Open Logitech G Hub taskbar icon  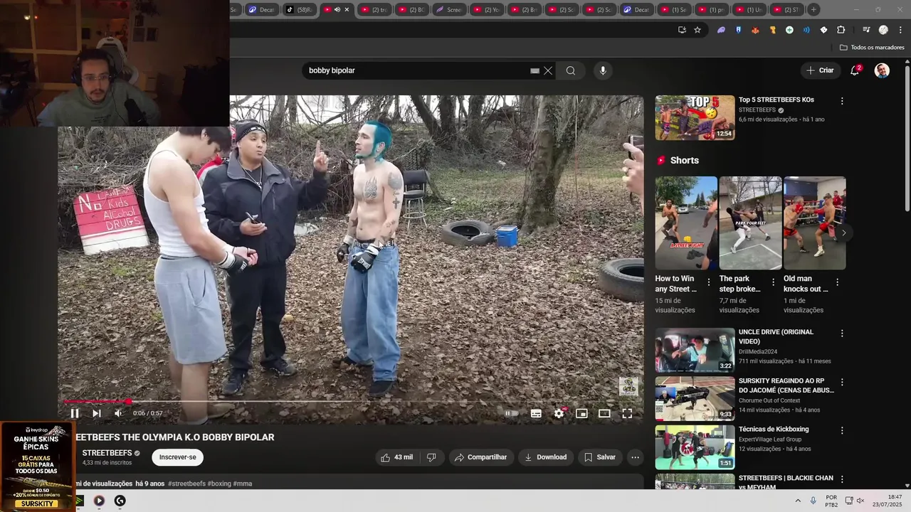tap(120, 501)
